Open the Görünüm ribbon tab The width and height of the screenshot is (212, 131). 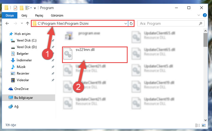point(57,15)
